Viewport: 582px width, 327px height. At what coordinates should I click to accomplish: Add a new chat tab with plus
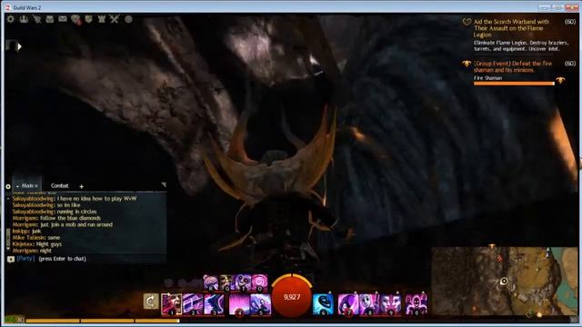81,186
